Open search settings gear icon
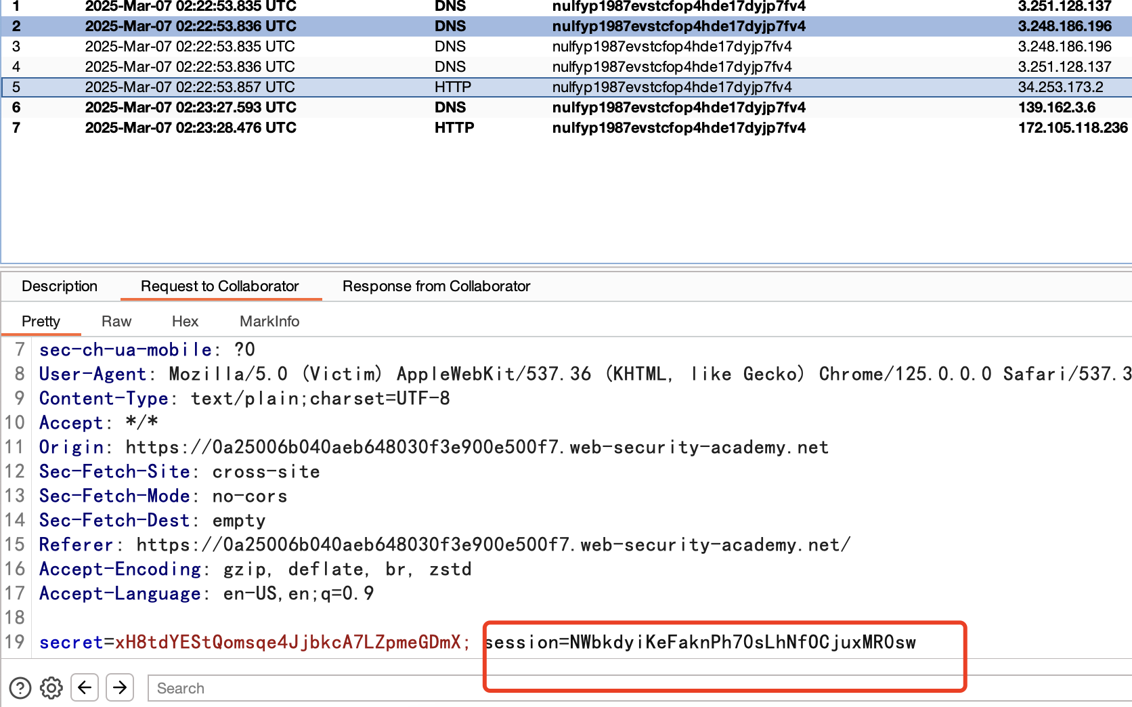This screenshot has height=707, width=1132. pos(51,688)
